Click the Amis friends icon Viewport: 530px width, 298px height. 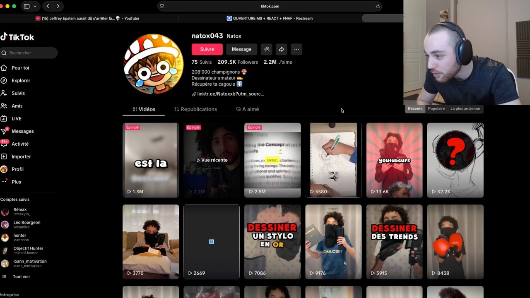click(x=4, y=106)
